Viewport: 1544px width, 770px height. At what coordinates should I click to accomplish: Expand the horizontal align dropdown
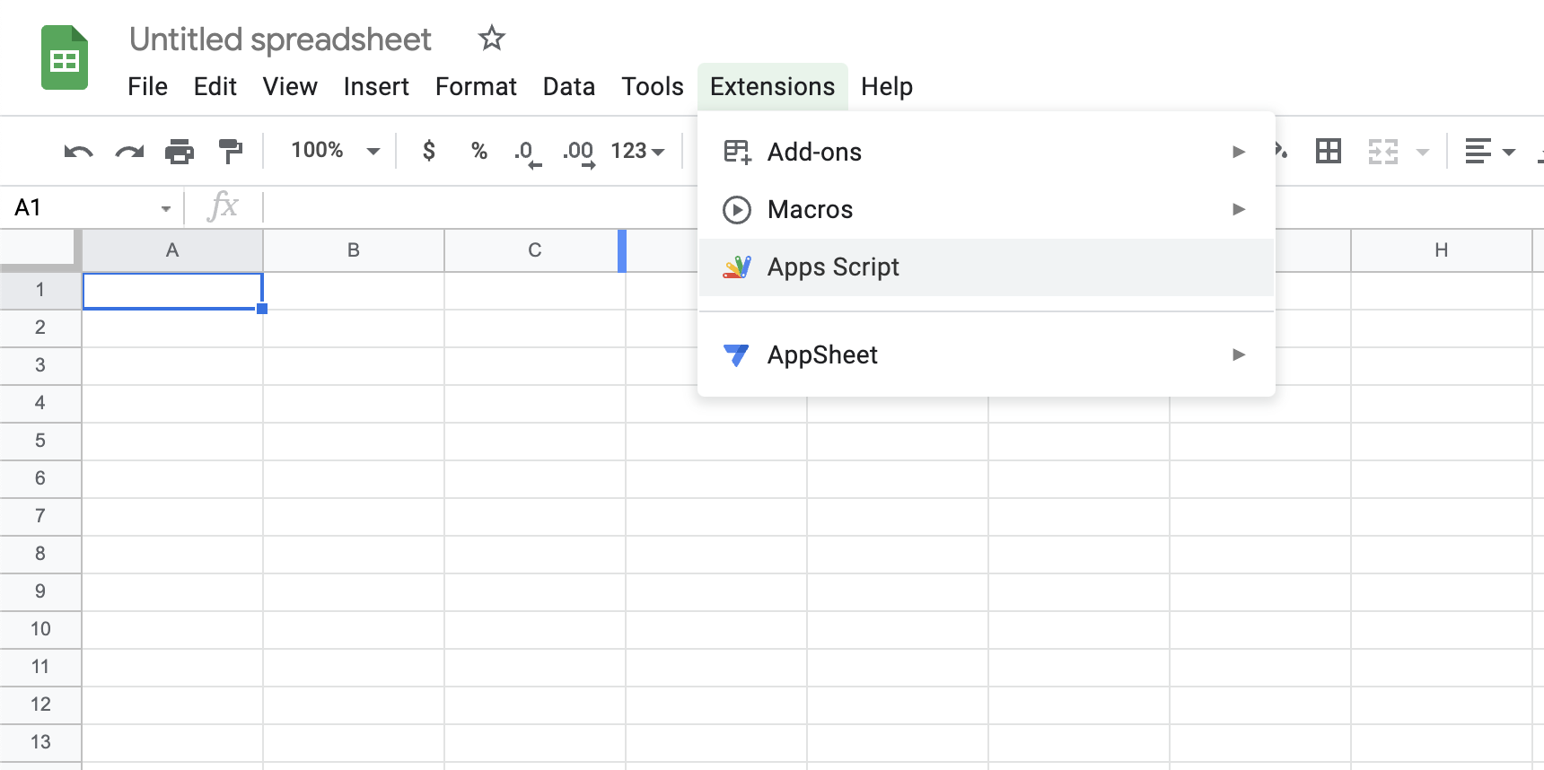(x=1490, y=151)
